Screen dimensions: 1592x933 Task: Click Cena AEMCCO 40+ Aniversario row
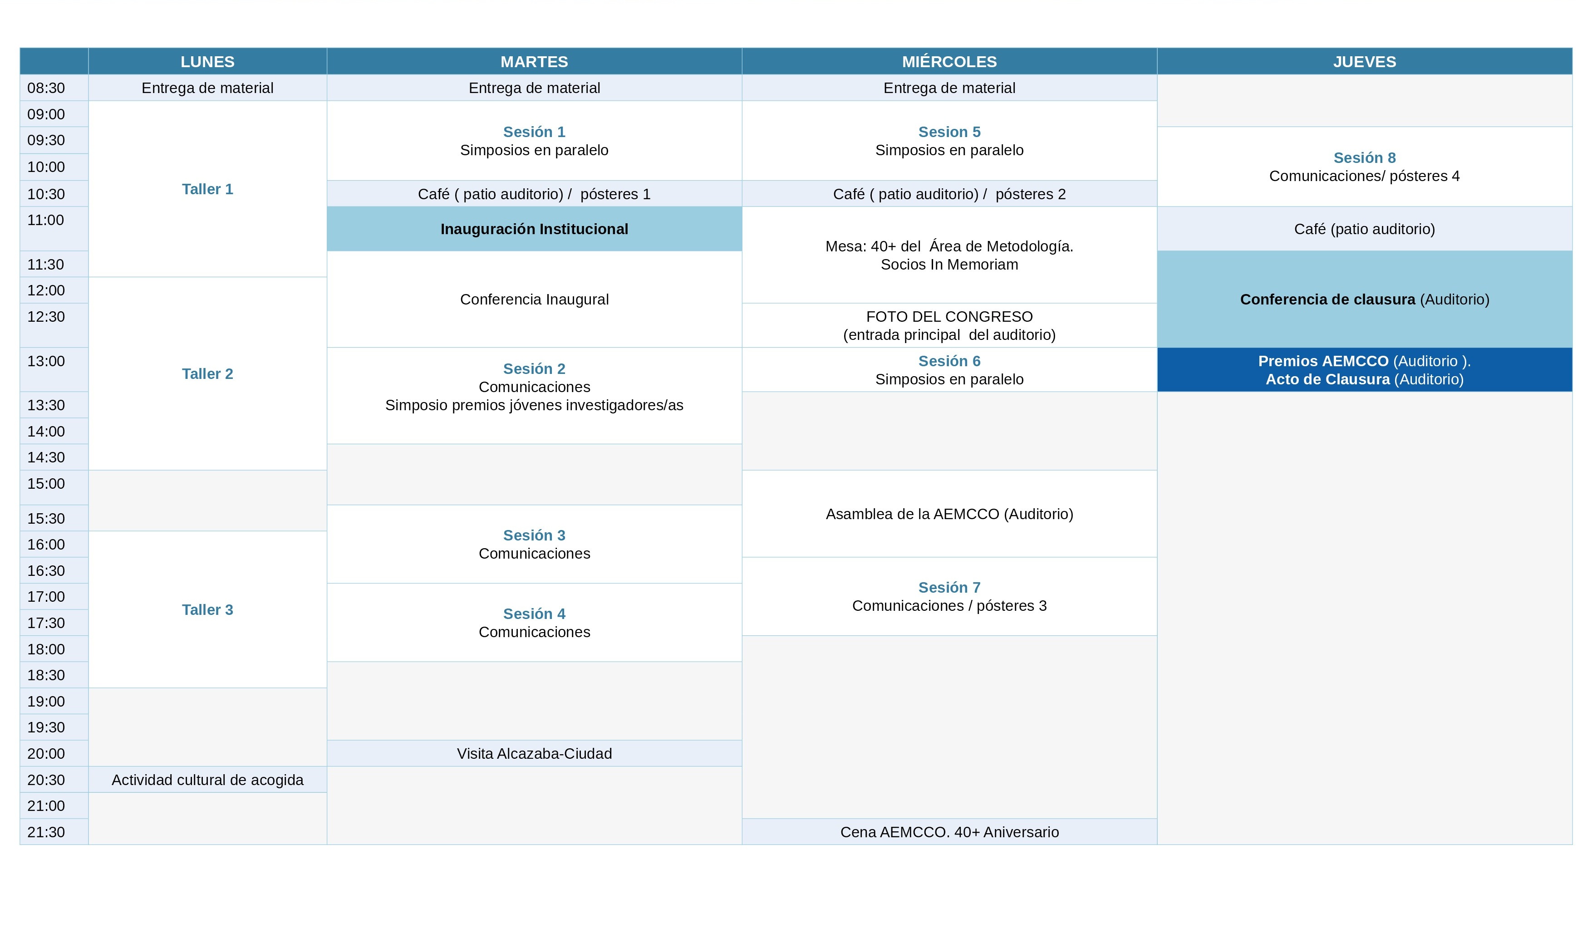[949, 831]
